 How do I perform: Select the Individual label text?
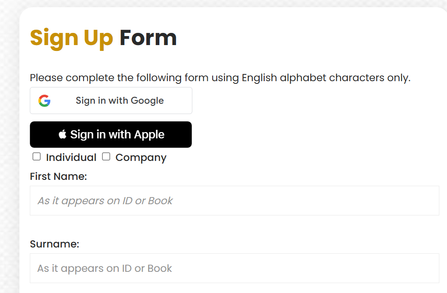click(x=71, y=157)
